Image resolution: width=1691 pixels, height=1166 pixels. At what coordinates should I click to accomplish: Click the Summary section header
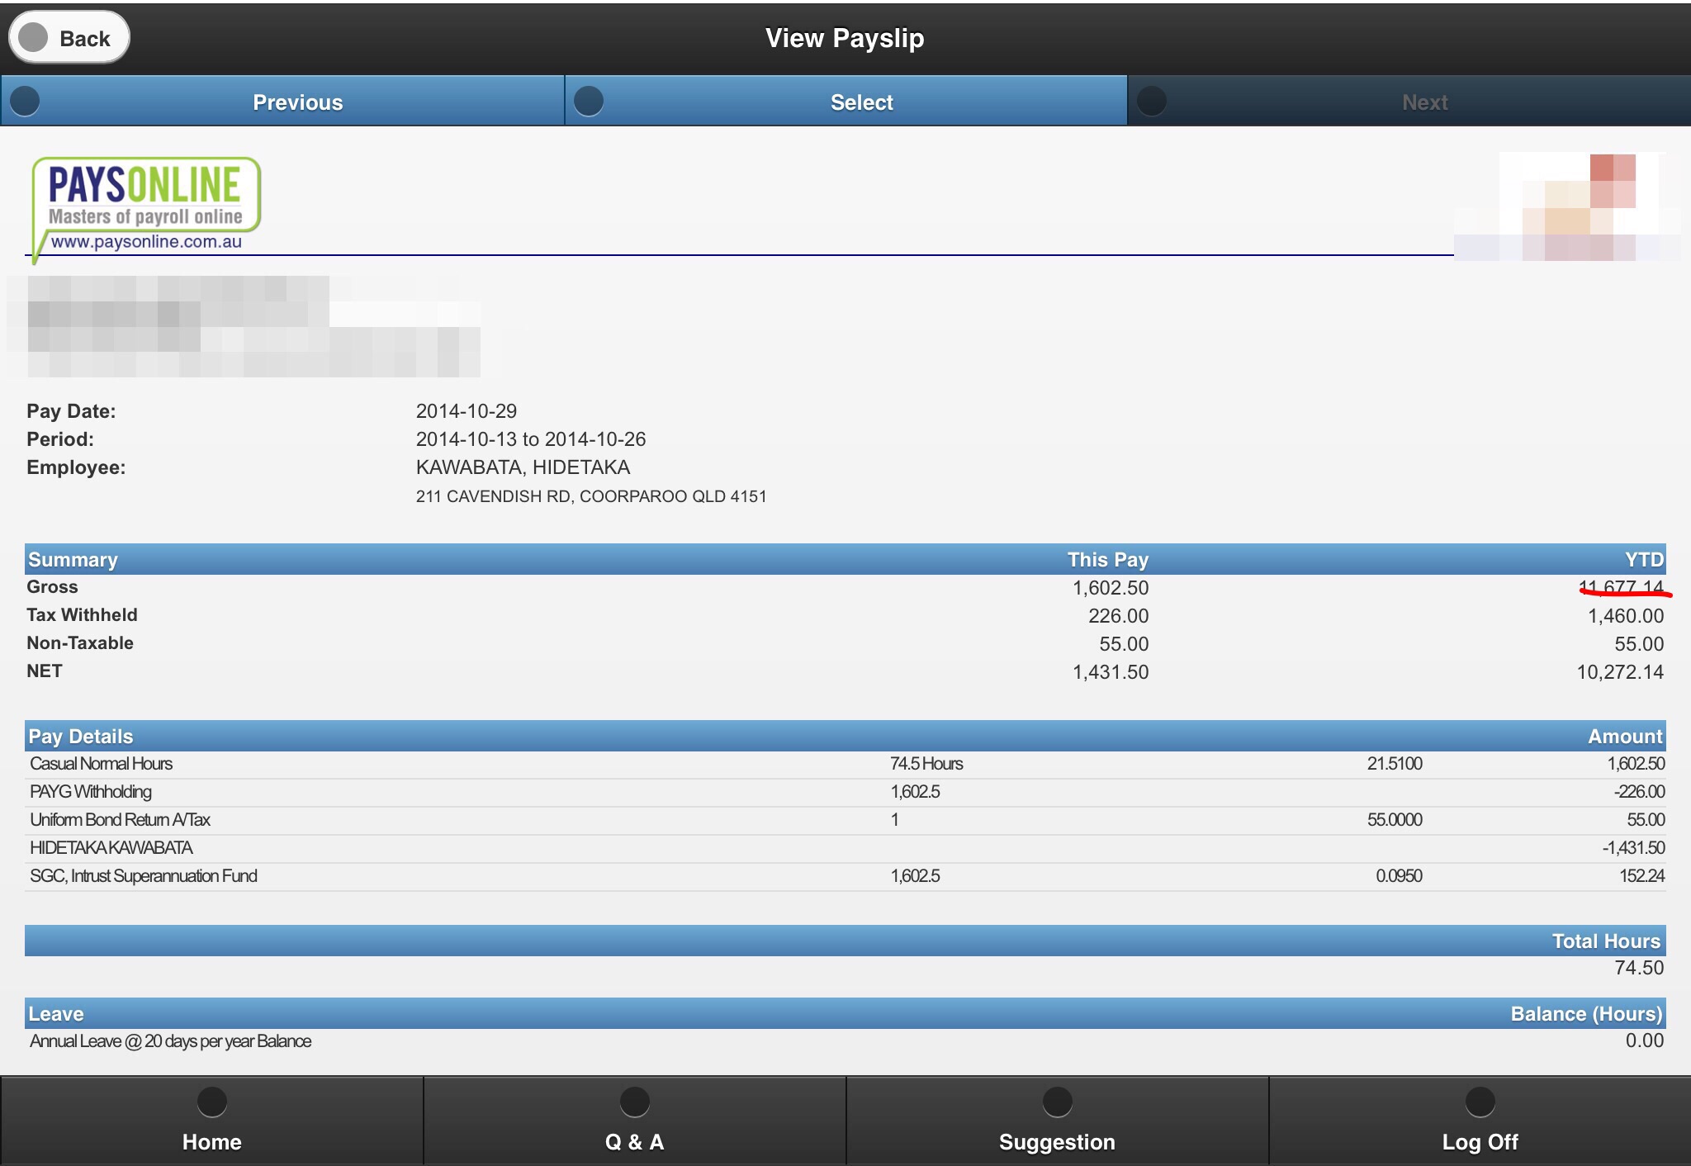(73, 559)
